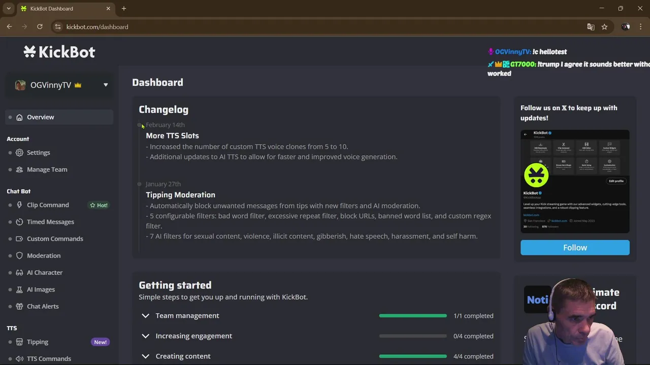Click the Hot! badge on Clip Command
The height and width of the screenshot is (365, 650).
tap(99, 205)
